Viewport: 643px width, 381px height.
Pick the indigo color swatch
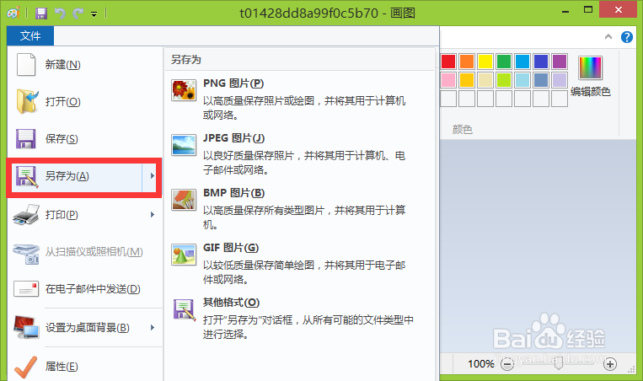pyautogui.click(x=541, y=62)
